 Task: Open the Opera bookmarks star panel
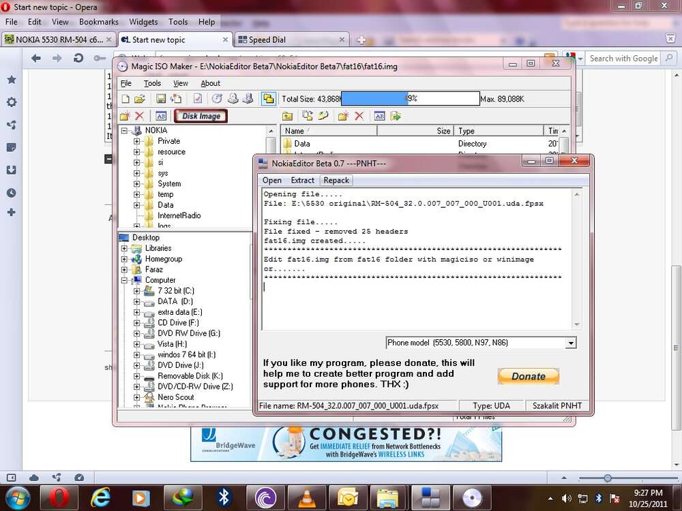(x=12, y=80)
